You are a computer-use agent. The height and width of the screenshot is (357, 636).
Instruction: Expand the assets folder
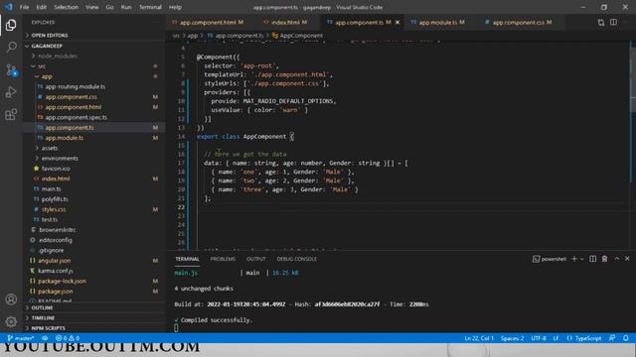click(50, 148)
